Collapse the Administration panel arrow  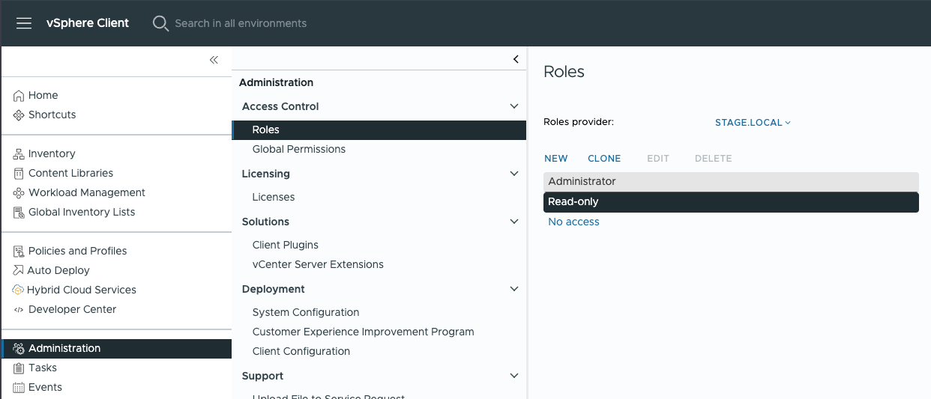point(516,59)
